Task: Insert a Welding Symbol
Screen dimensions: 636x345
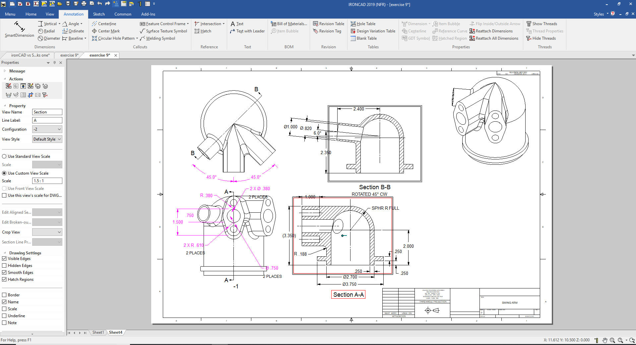Action: [158, 38]
